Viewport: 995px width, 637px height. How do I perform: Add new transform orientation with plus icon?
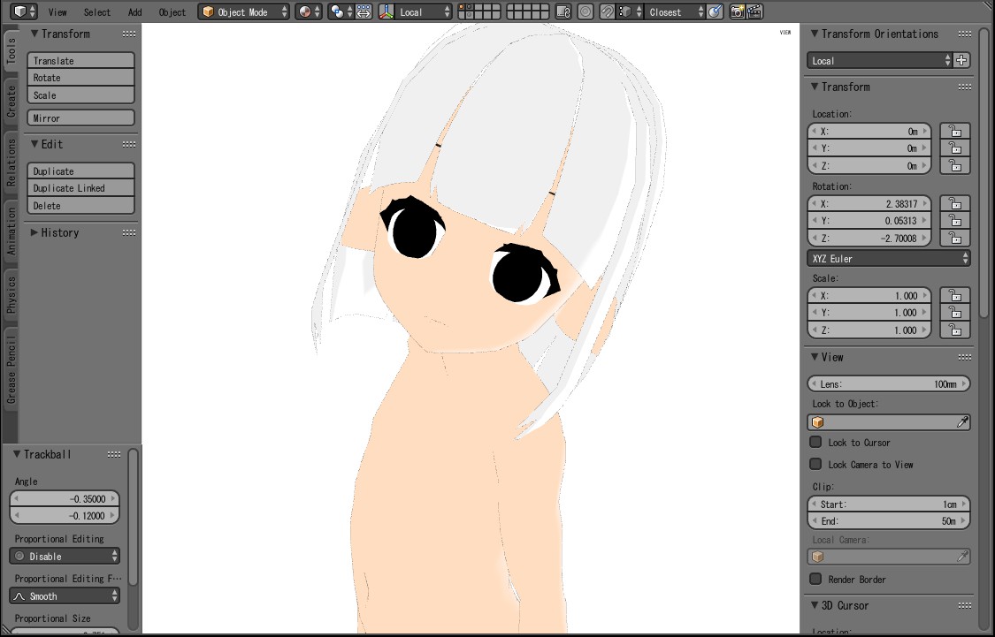(x=961, y=60)
